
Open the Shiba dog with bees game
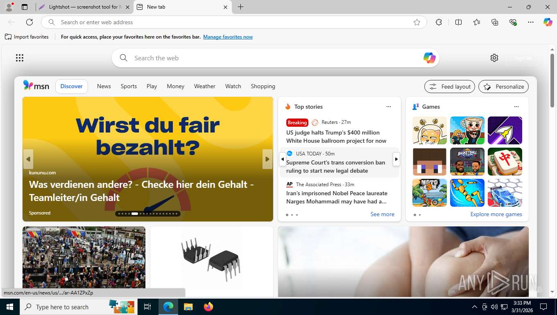pos(430,130)
